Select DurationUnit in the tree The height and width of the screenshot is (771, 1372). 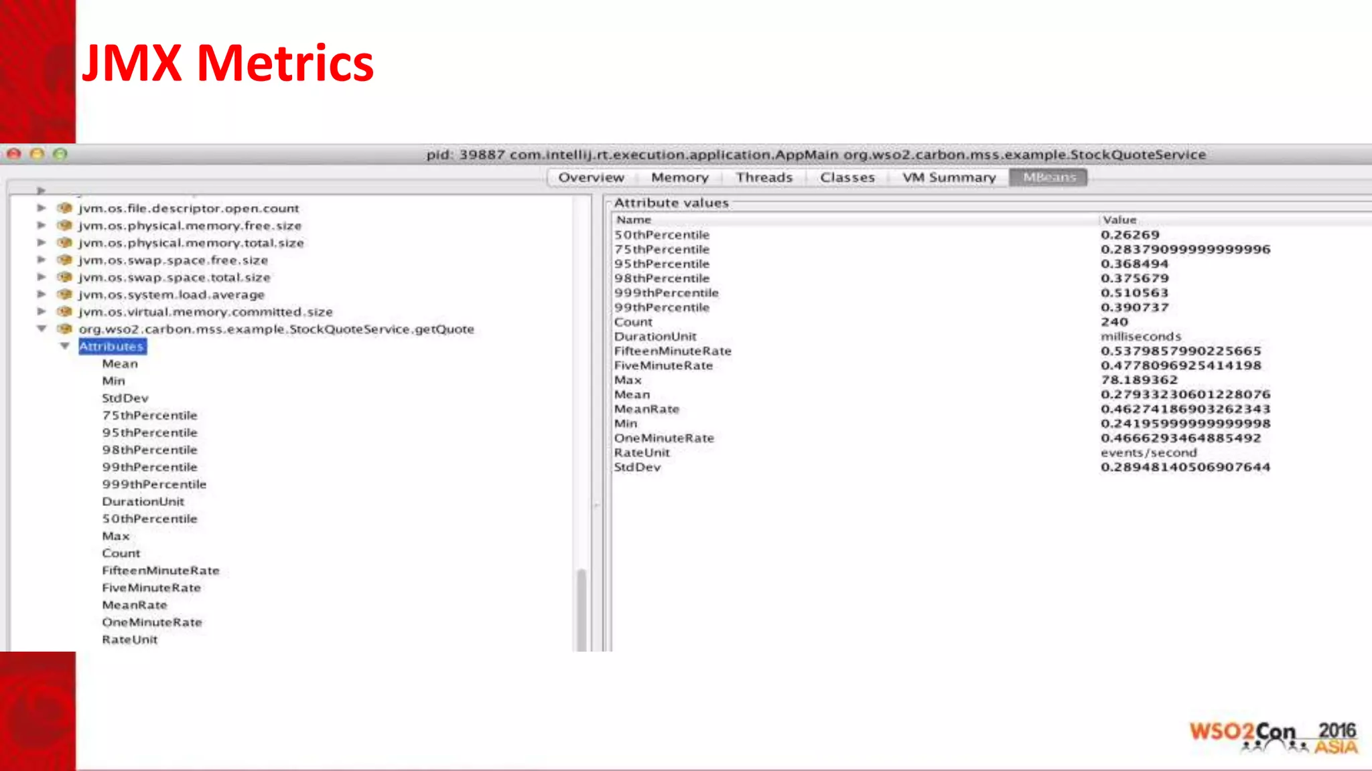pos(143,502)
